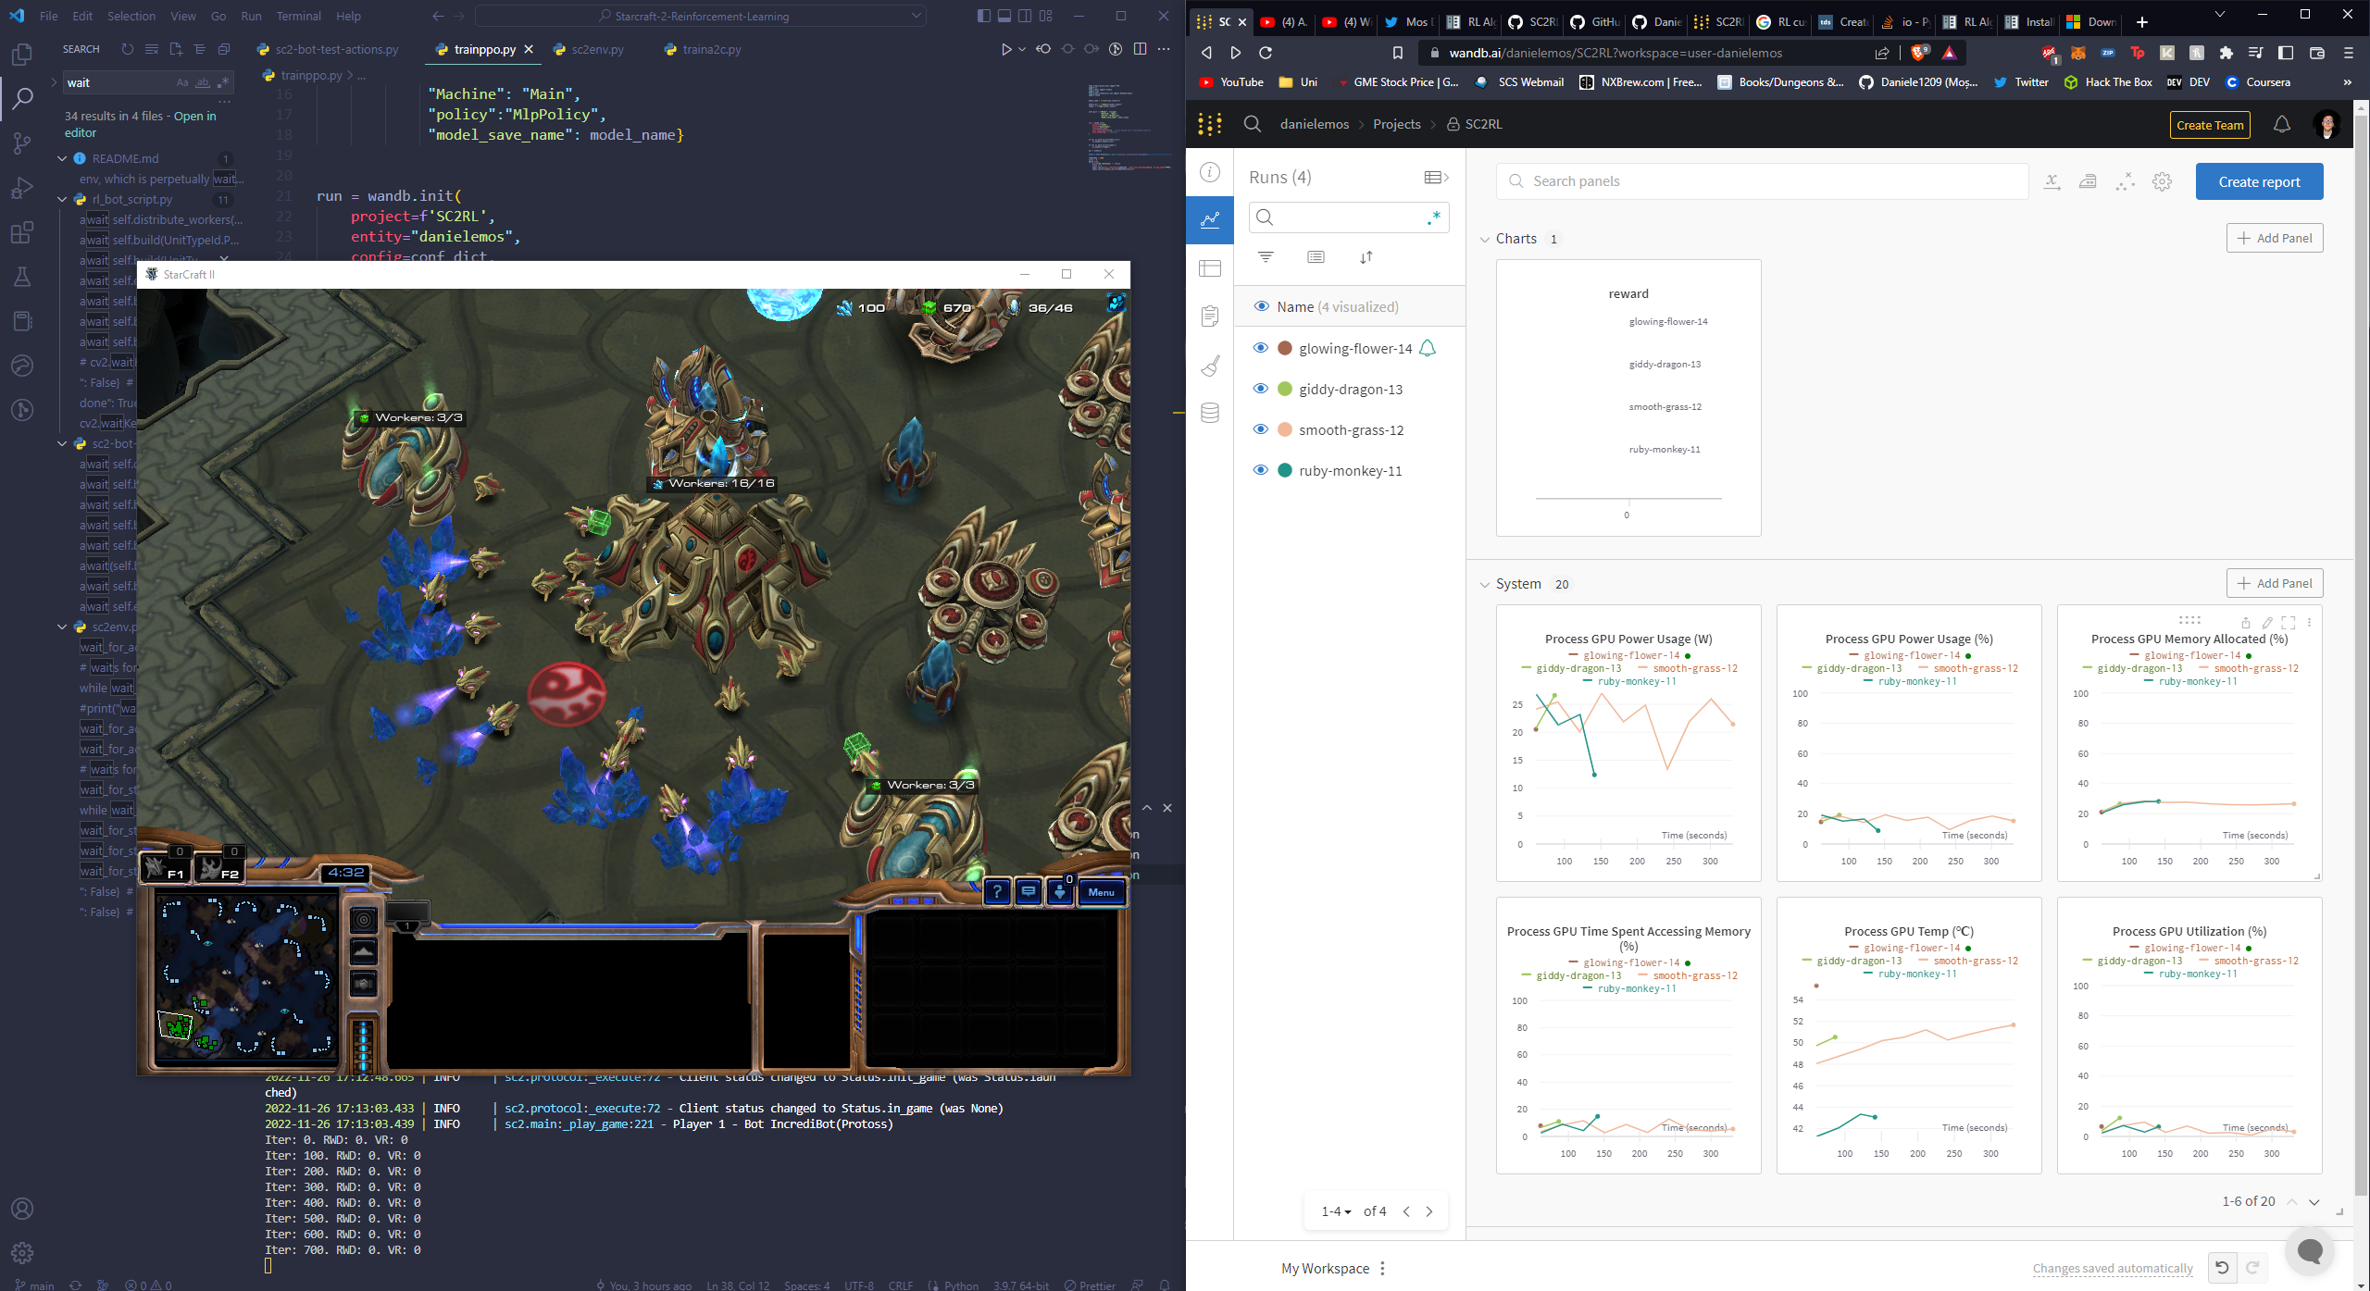Screen dimensions: 2370x1291
Task: Open StarCraft II Menu button
Action: pyautogui.click(x=1102, y=892)
